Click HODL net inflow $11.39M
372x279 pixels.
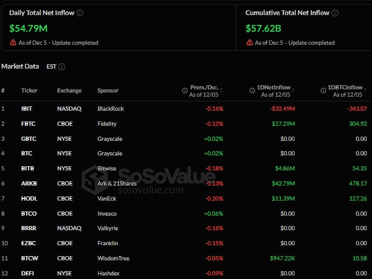(283, 198)
